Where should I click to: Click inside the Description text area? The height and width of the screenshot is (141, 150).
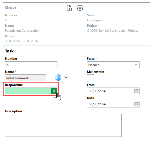click(63, 125)
